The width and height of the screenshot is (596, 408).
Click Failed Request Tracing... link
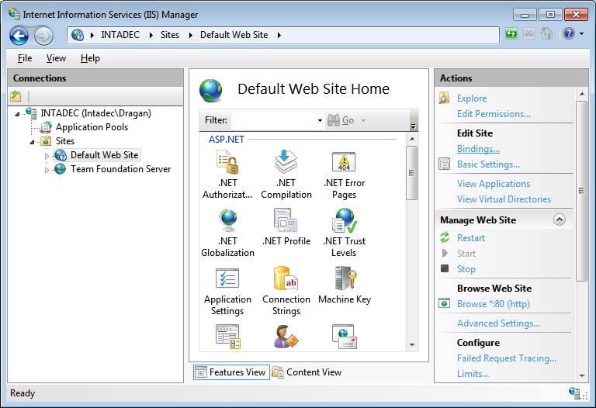click(x=507, y=358)
